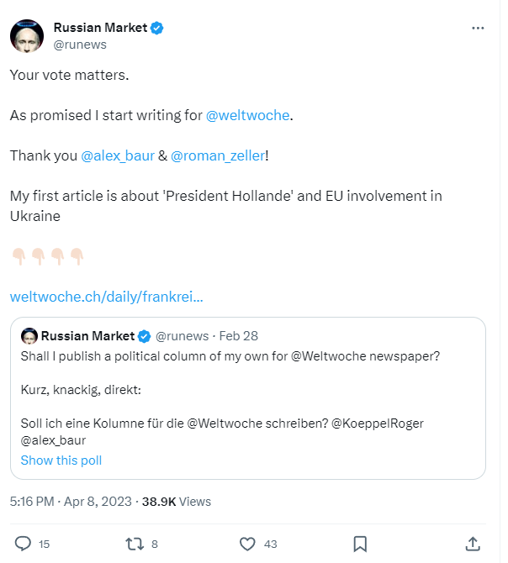The width and height of the screenshot is (508, 563).
Task: Open the weltwoche.ch/daily article link
Action: [x=106, y=297]
